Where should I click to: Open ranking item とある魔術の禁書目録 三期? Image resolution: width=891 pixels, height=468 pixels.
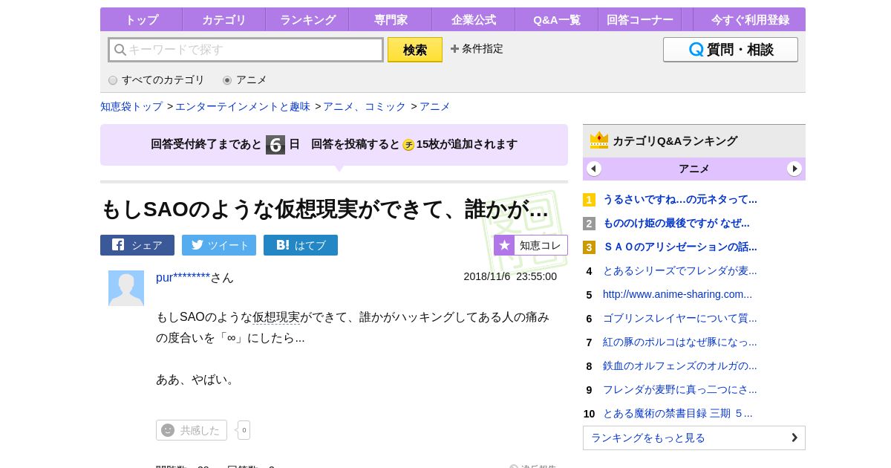click(678, 413)
